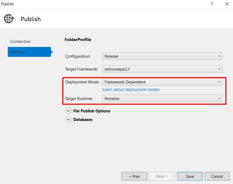This screenshot has width=233, height=184.
Task: Expand the File Publish Options section
Action: click(x=68, y=111)
